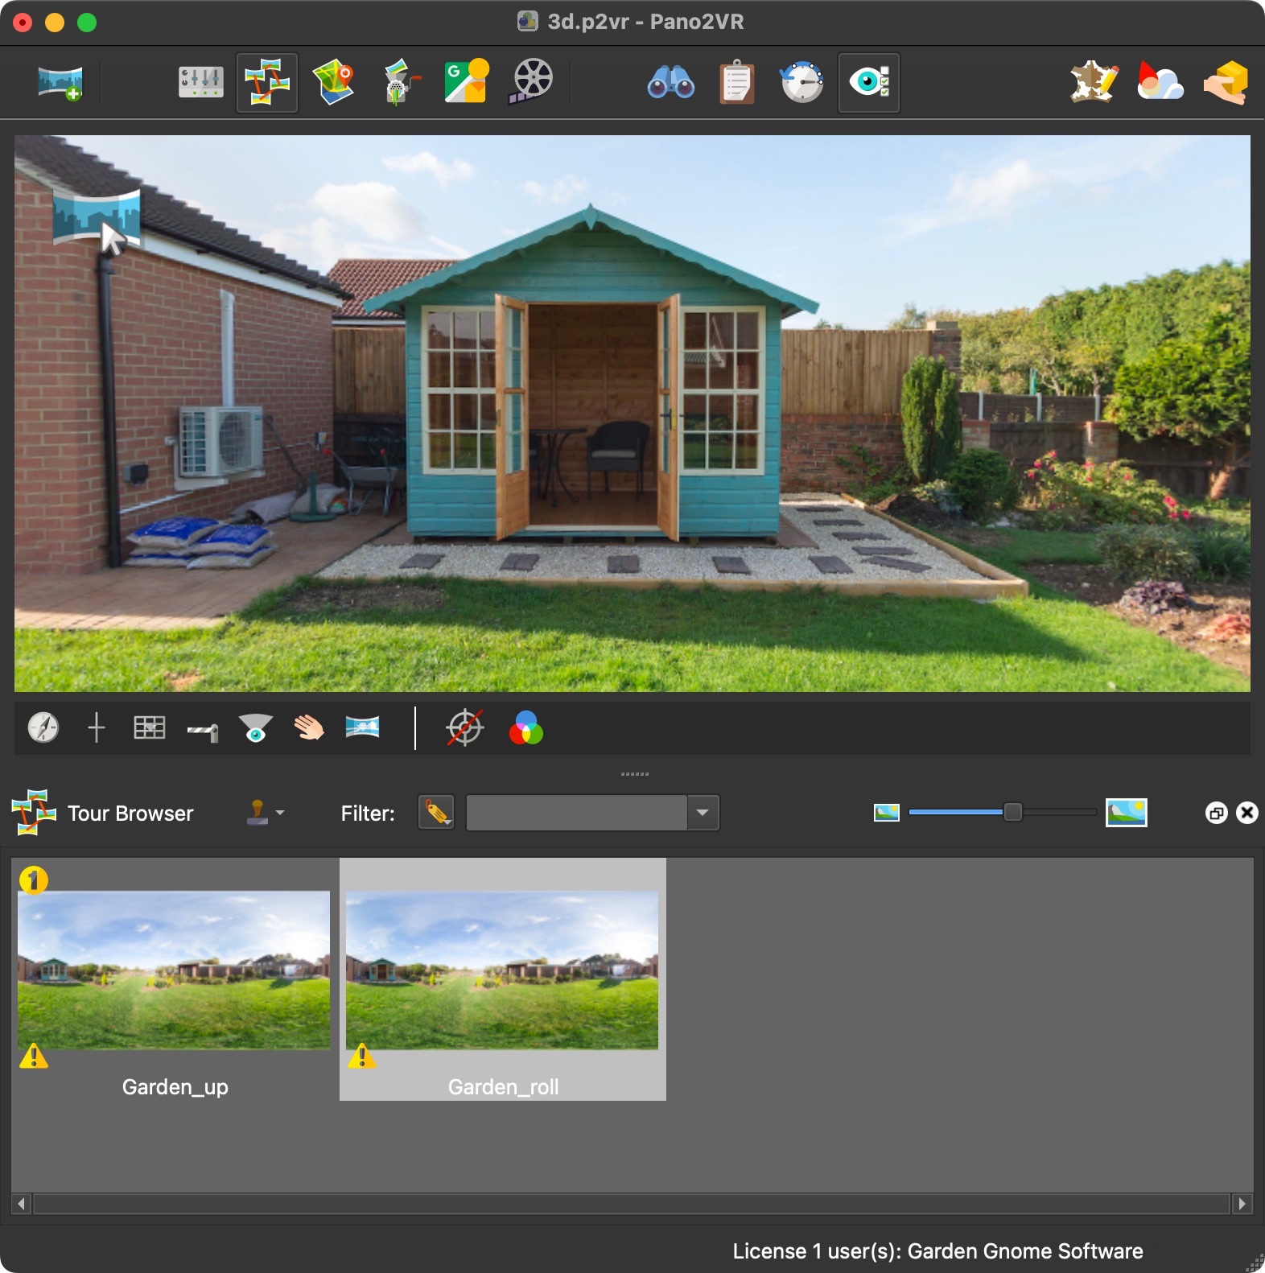Select the Garden_up panorama thumbnail
Screen dimensions: 1265x1273
tap(174, 970)
